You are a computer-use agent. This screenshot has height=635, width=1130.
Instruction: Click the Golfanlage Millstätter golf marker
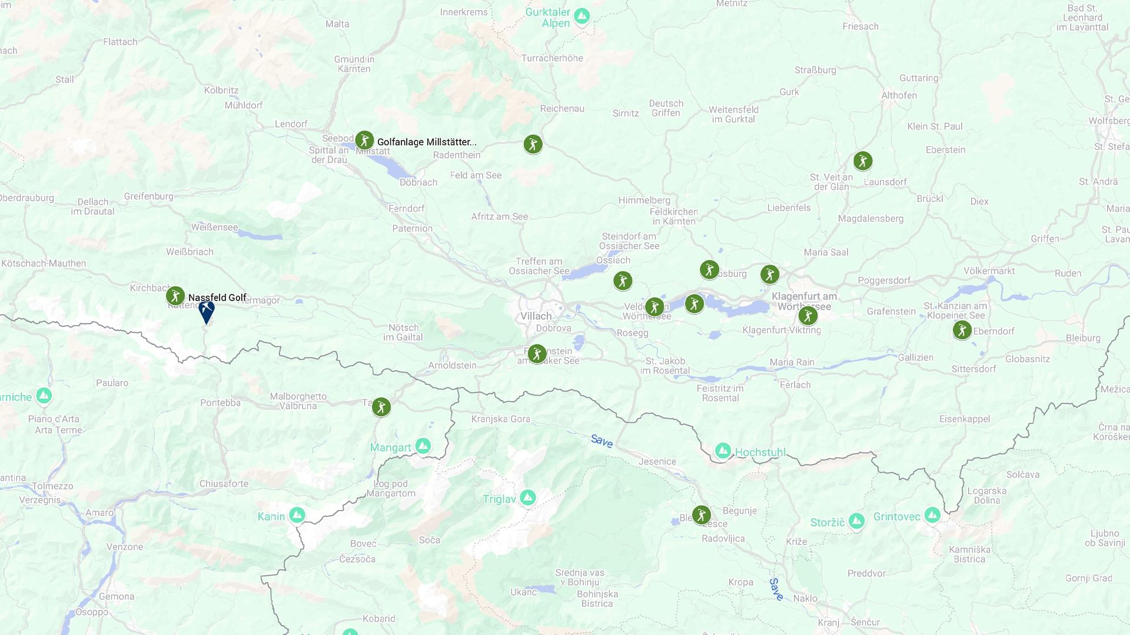click(364, 141)
